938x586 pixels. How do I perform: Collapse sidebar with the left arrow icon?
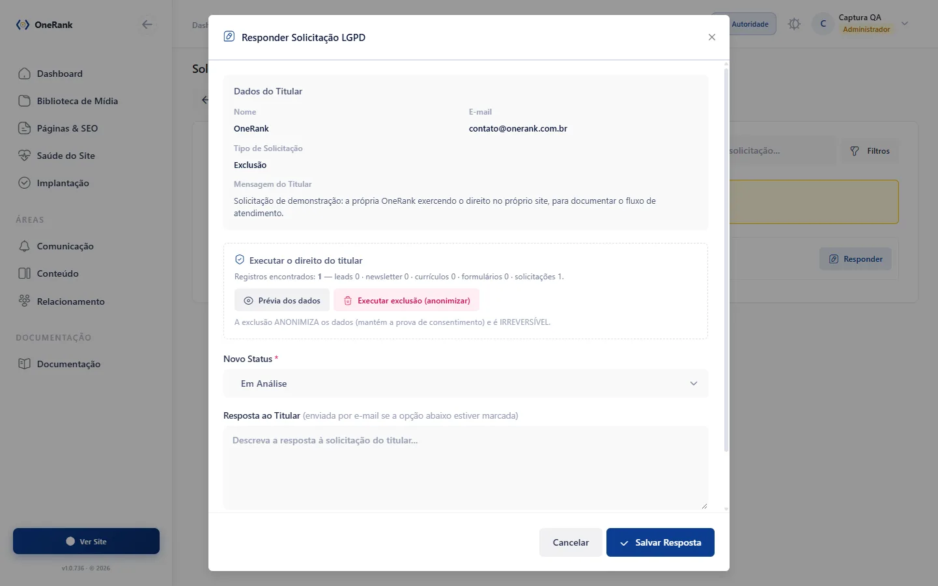(x=147, y=25)
